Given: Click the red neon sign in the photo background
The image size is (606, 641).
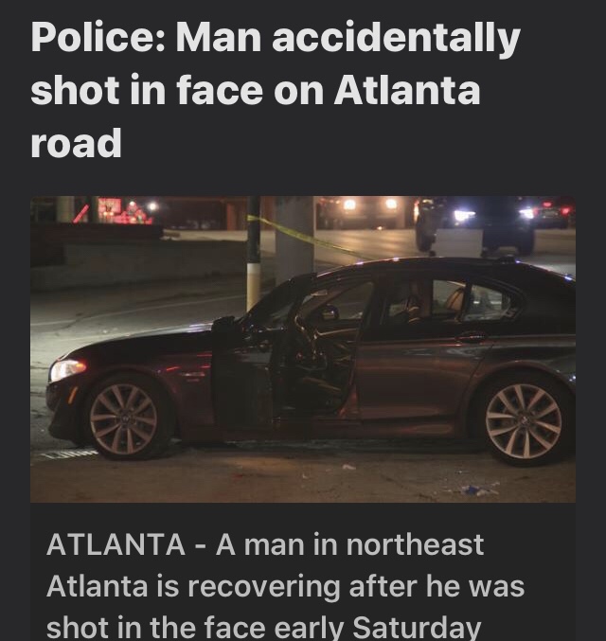Looking at the screenshot, I should (118, 211).
